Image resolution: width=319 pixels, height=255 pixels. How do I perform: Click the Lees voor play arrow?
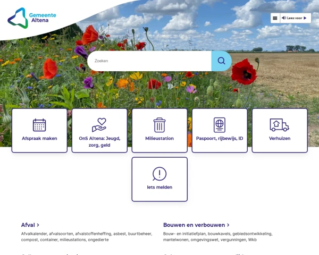[x=305, y=18]
